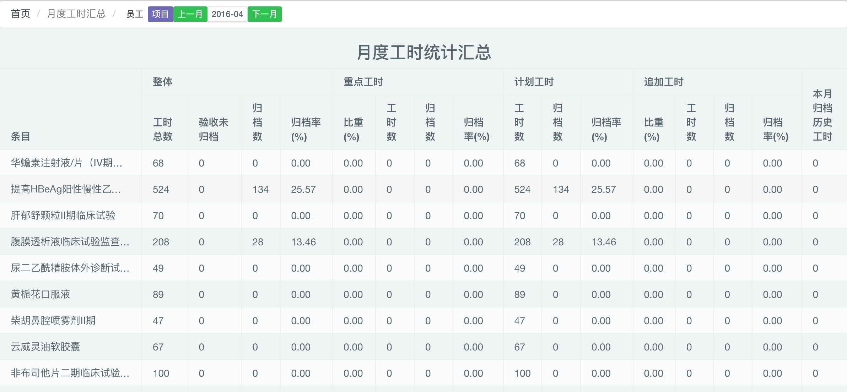Click 计划工时 value 100 in last row
The width and height of the screenshot is (847, 392).
522,373
